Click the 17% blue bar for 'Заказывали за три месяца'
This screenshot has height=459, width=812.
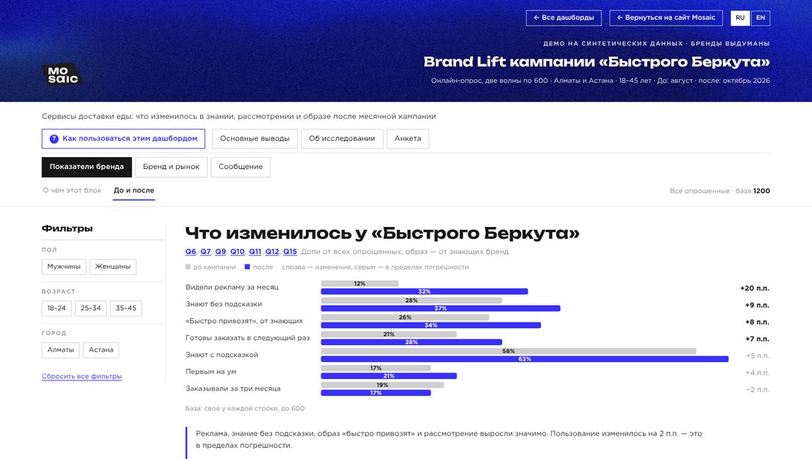(375, 394)
